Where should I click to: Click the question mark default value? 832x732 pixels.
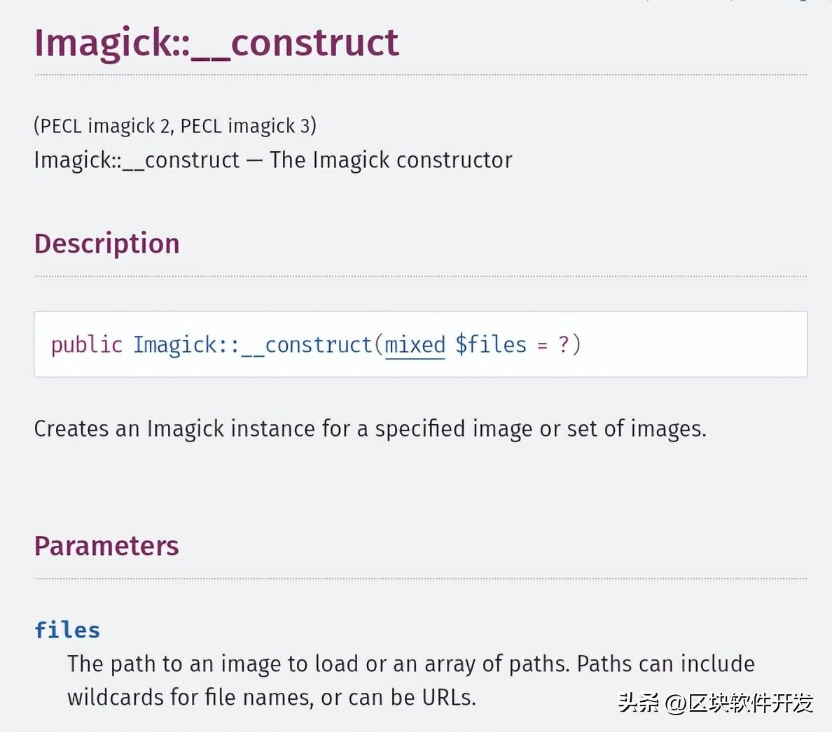(x=563, y=344)
